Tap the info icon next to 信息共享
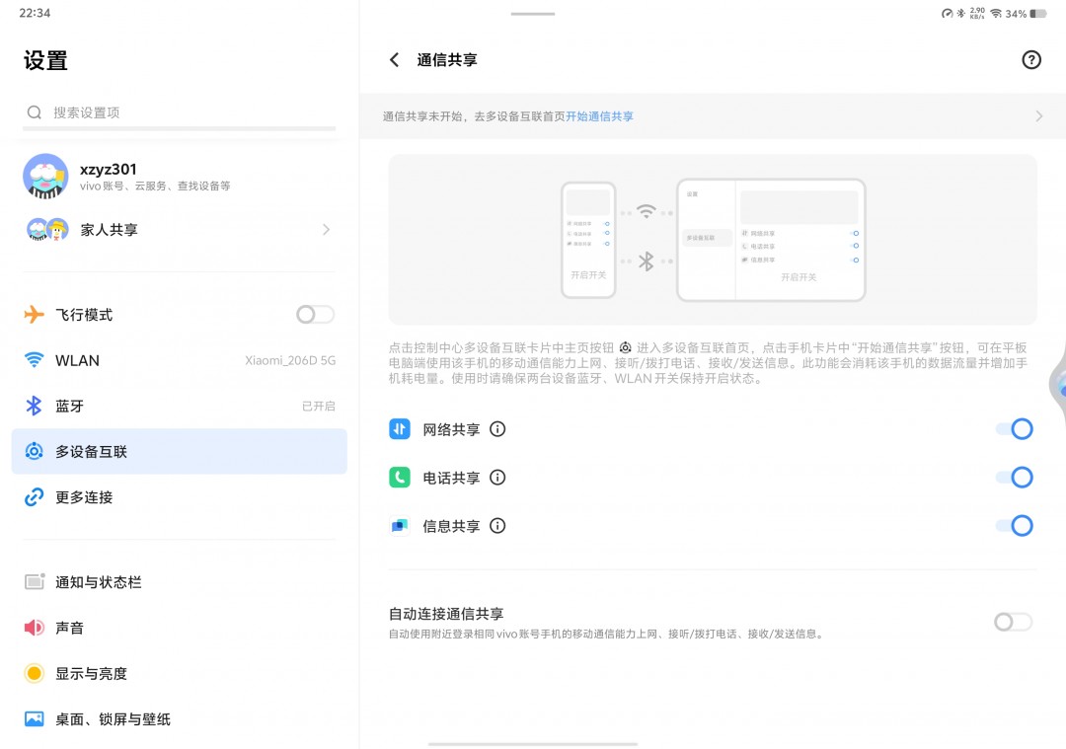 [x=497, y=526]
